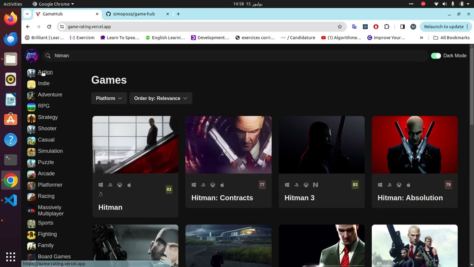Click inside the hitman search field
Viewport: 474px width, 267px height.
pos(235,56)
